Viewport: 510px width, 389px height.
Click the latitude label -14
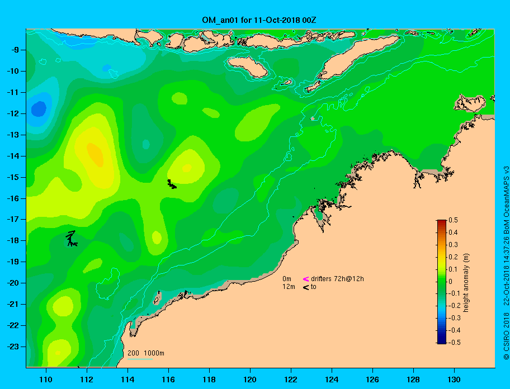(x=13, y=156)
